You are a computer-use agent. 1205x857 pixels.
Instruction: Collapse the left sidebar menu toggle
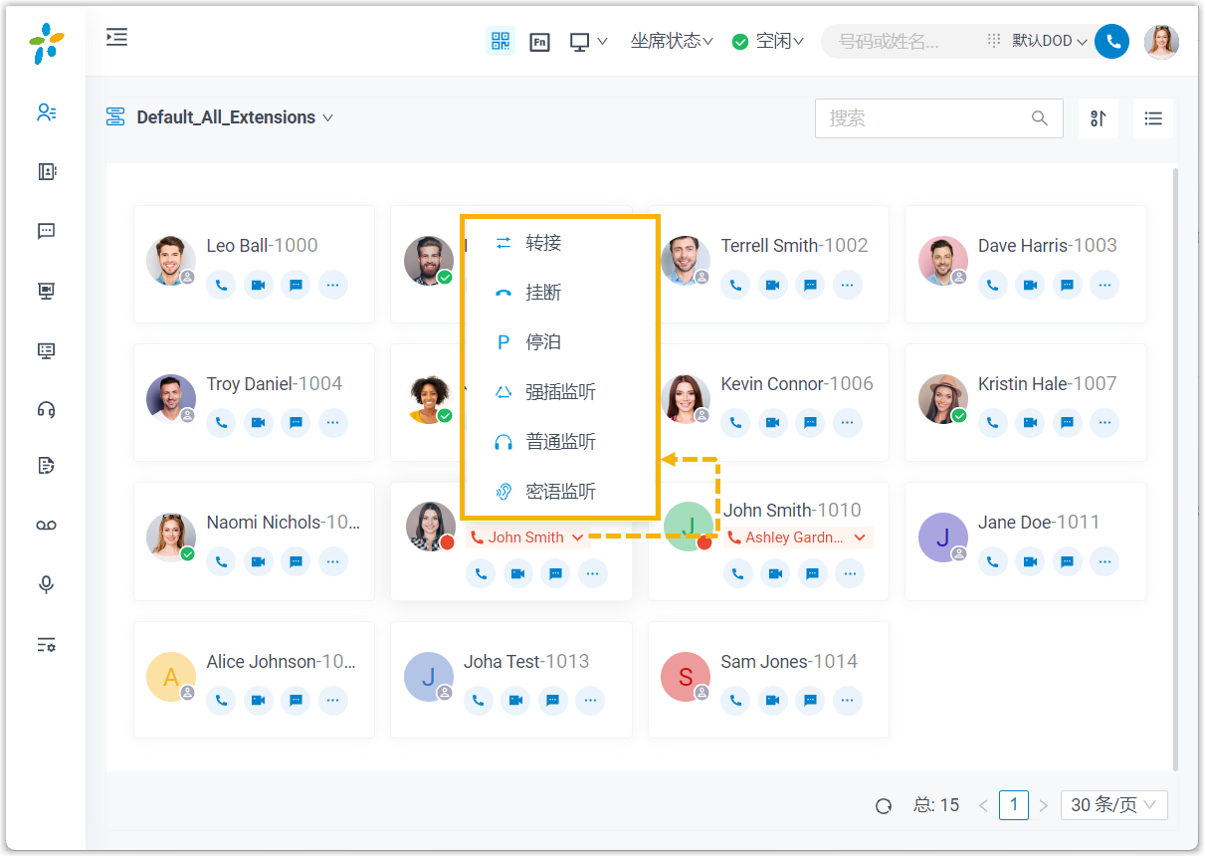117,38
